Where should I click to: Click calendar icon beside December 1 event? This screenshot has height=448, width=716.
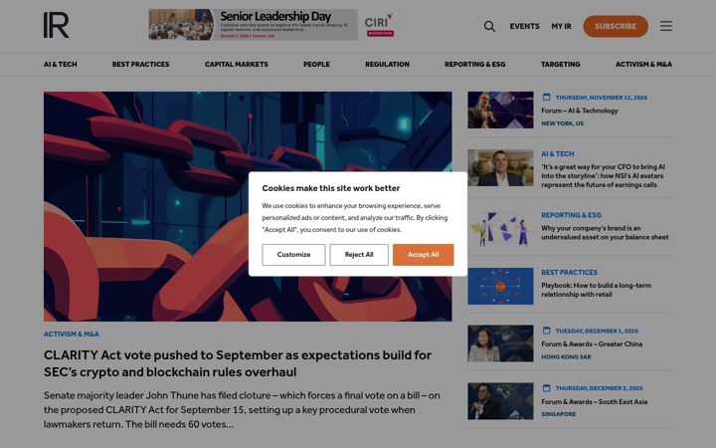(x=546, y=331)
